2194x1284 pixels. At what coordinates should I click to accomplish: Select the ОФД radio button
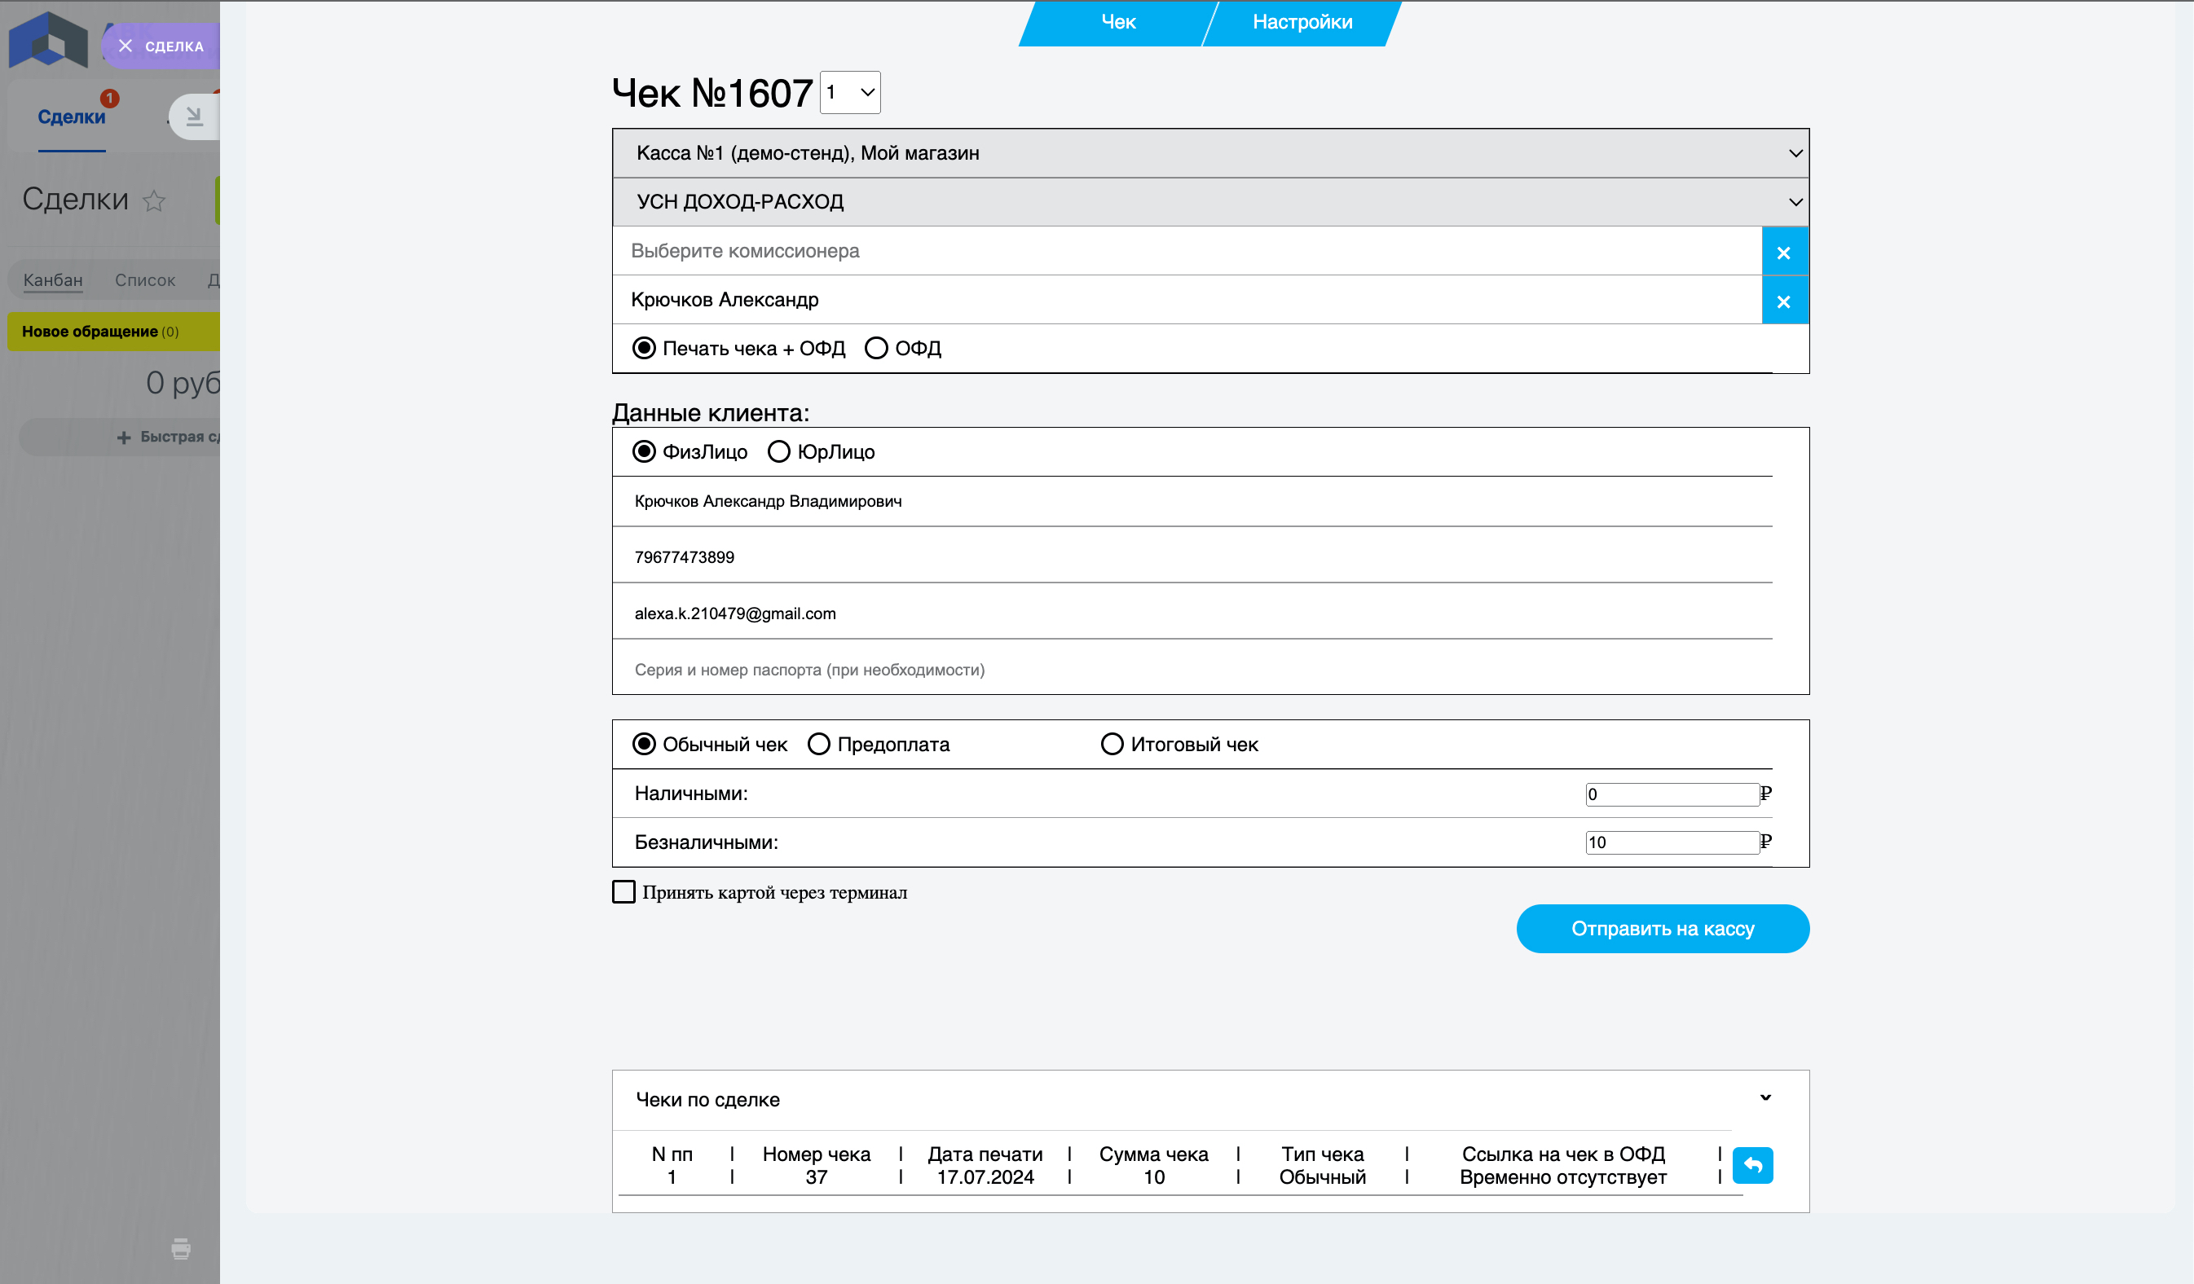pos(876,348)
